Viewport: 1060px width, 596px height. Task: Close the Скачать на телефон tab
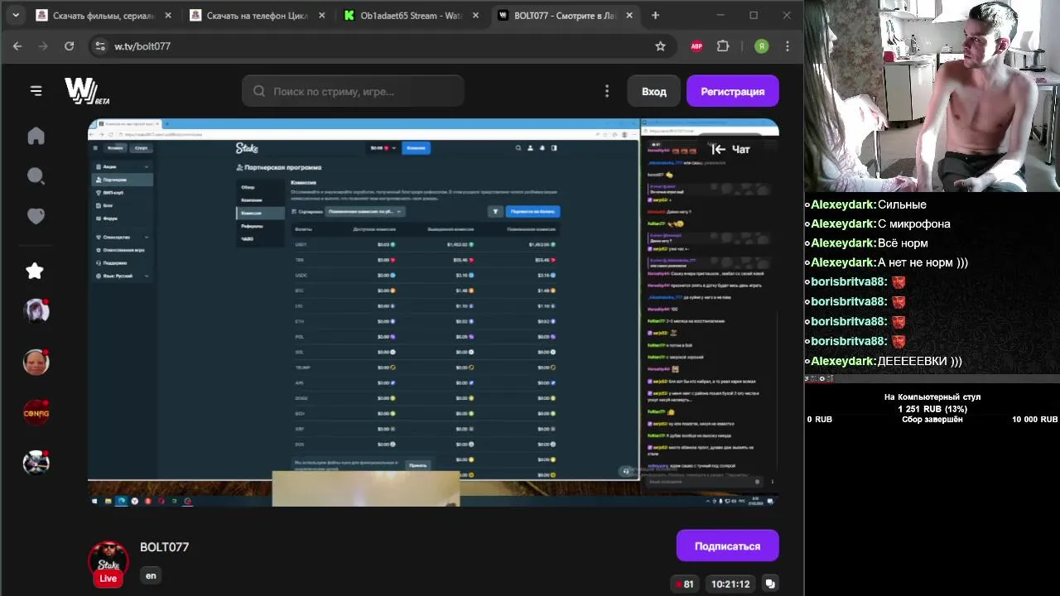pos(322,15)
